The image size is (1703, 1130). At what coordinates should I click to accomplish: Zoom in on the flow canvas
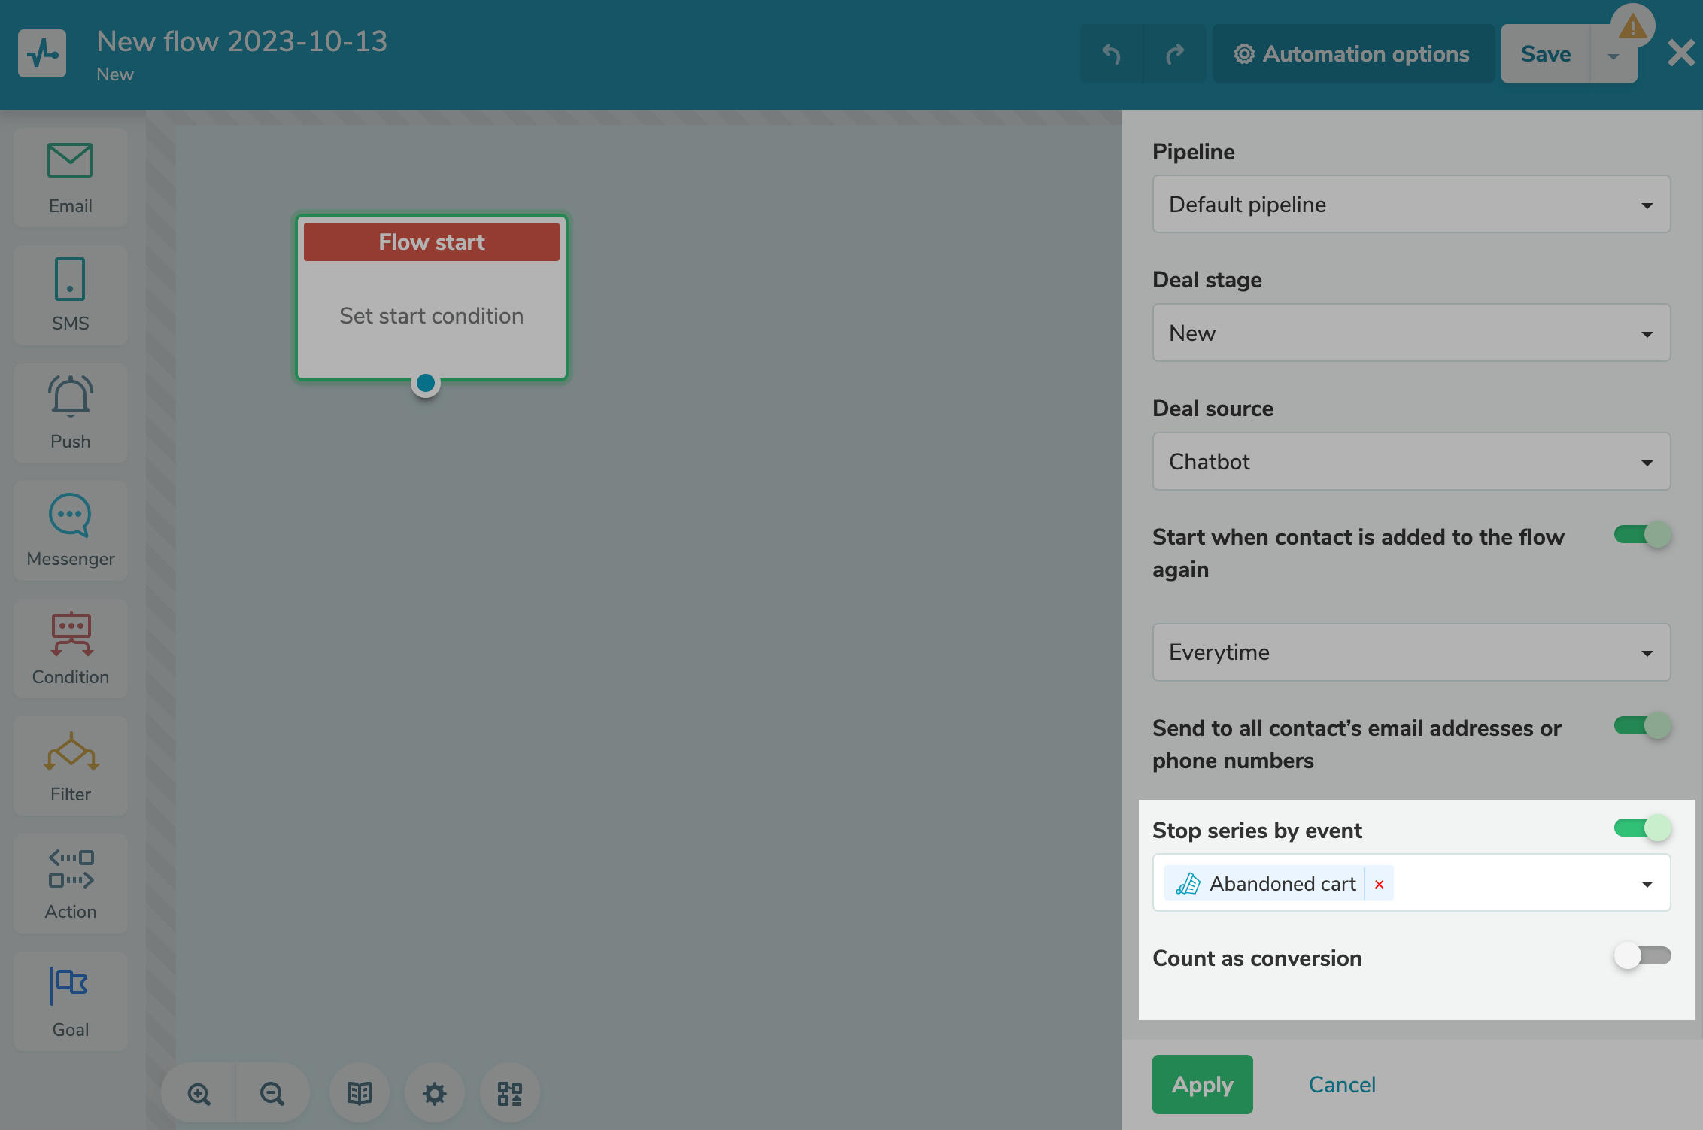[x=199, y=1093]
